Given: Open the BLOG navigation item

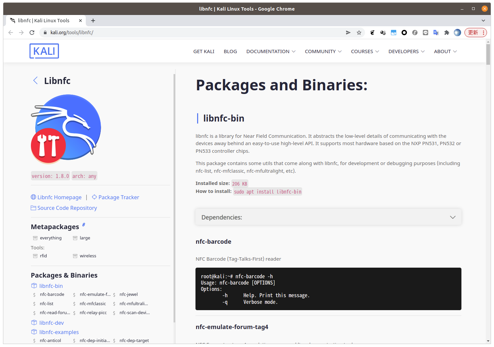Looking at the screenshot, I should pyautogui.click(x=230, y=51).
